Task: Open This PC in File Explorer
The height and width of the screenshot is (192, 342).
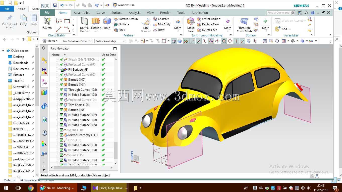Action: pos(18,81)
